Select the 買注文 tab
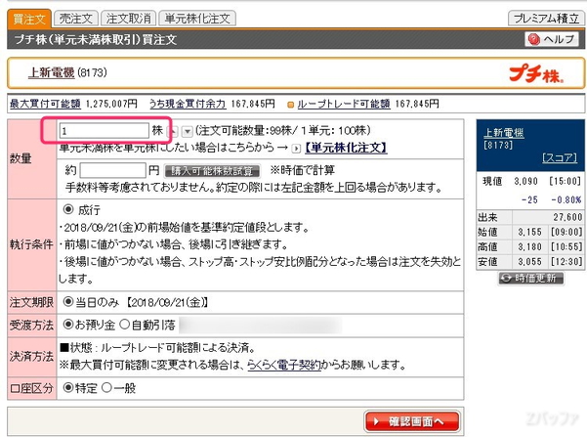This screenshot has width=587, height=437. click(29, 19)
